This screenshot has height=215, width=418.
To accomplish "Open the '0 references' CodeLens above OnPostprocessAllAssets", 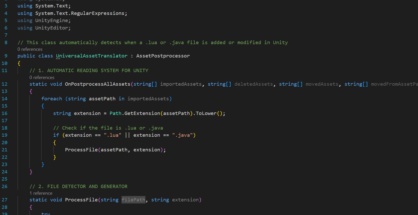I will point(42,77).
